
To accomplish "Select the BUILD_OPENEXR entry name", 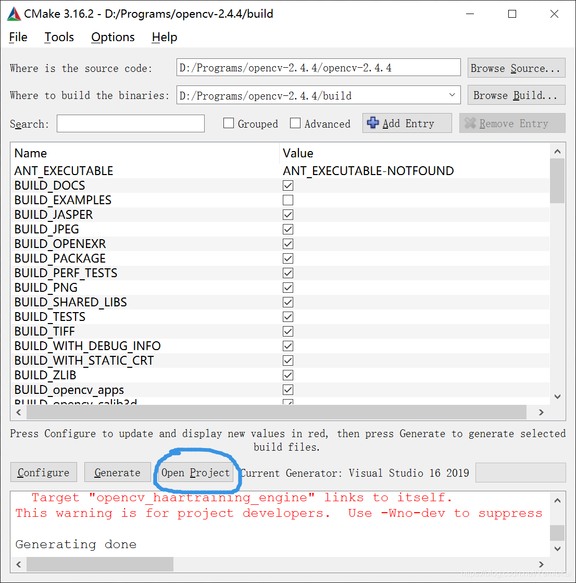I will pos(60,244).
